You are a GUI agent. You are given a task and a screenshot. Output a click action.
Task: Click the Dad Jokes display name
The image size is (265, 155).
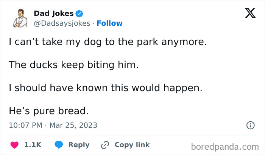click(54, 14)
